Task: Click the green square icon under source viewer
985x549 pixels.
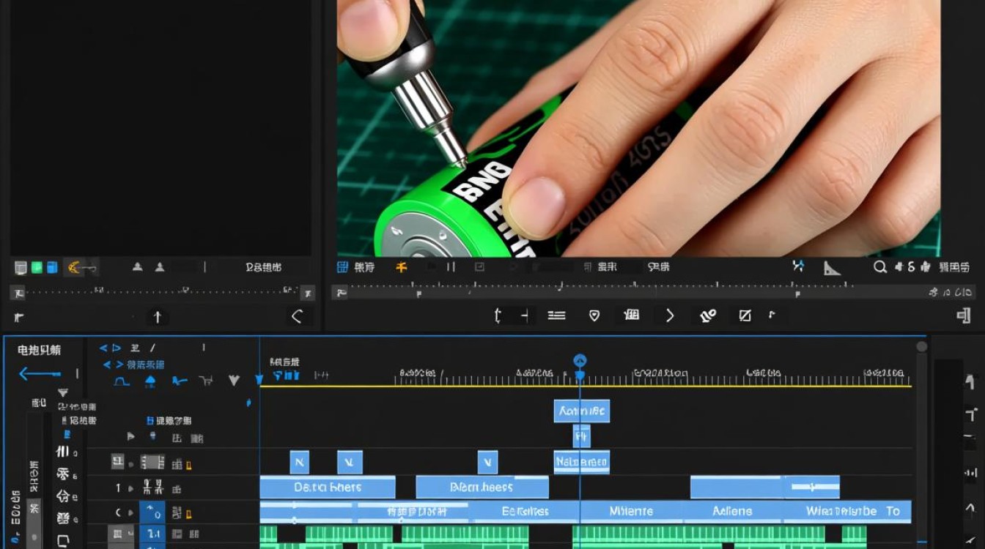Action: [36, 267]
